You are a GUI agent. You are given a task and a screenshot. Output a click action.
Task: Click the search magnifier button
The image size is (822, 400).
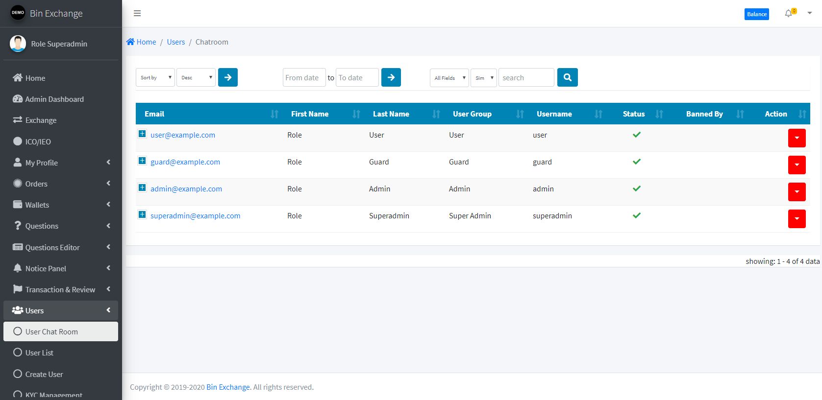click(568, 77)
